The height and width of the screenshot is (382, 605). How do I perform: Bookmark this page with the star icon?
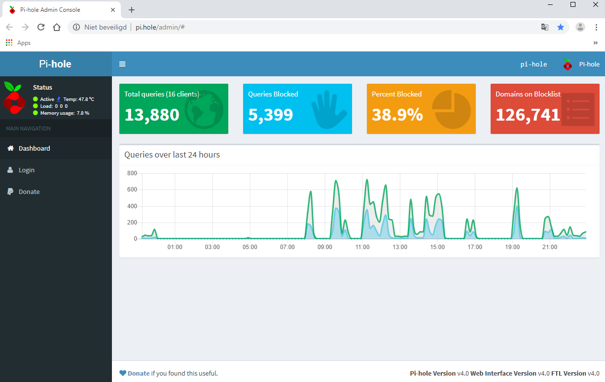coord(561,27)
